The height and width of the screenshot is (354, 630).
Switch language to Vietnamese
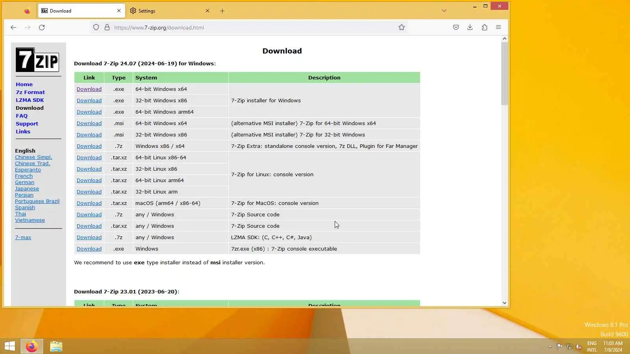tap(30, 220)
